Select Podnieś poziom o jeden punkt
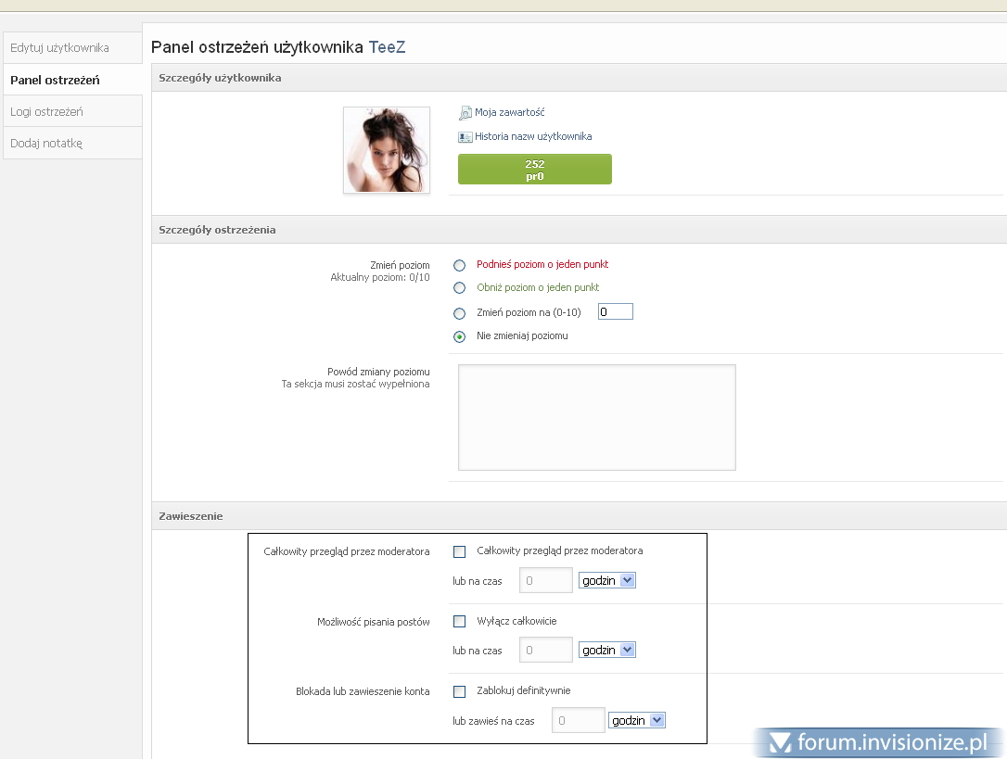 click(460, 265)
